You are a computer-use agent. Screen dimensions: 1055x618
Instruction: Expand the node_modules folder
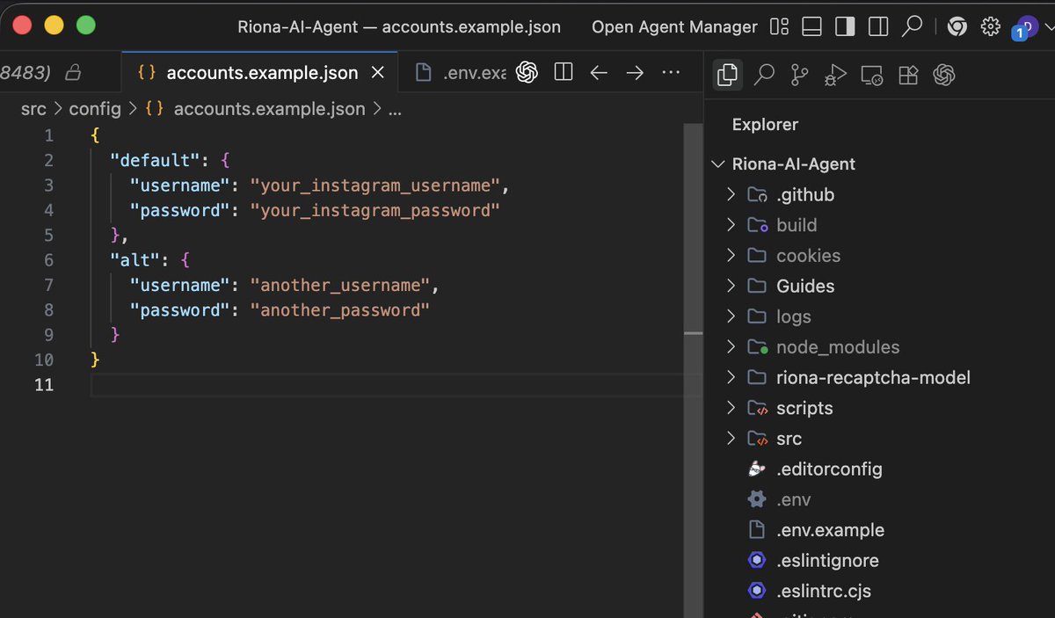[838, 347]
